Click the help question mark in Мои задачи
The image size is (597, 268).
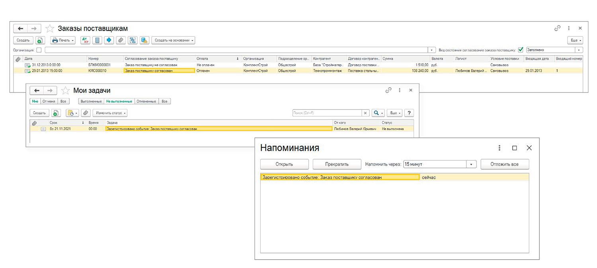[x=409, y=113]
